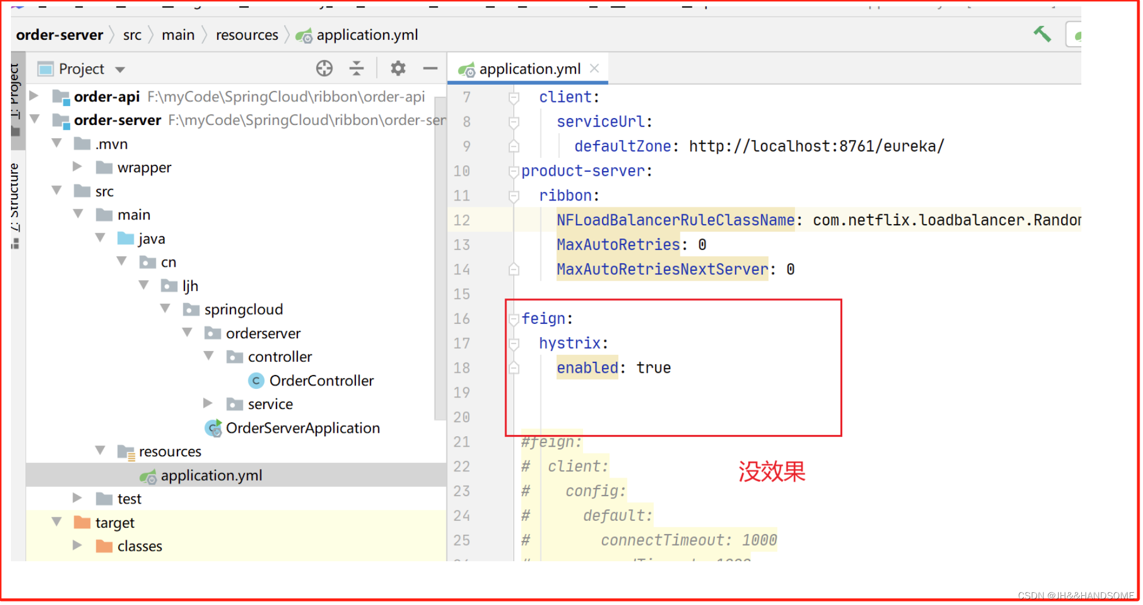
Task: Fold the product-server block on line 10
Action: [514, 172]
